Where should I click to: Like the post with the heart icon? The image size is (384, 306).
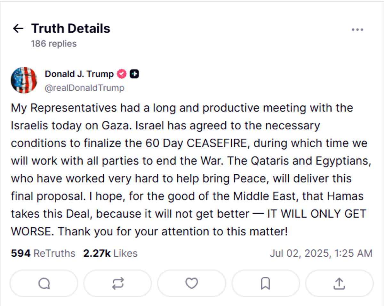(192, 283)
